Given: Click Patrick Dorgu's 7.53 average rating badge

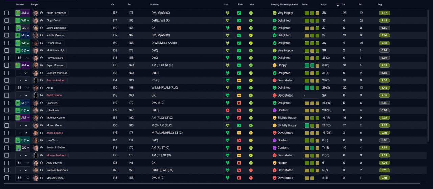Looking at the screenshot, I should pyautogui.click(x=384, y=43).
